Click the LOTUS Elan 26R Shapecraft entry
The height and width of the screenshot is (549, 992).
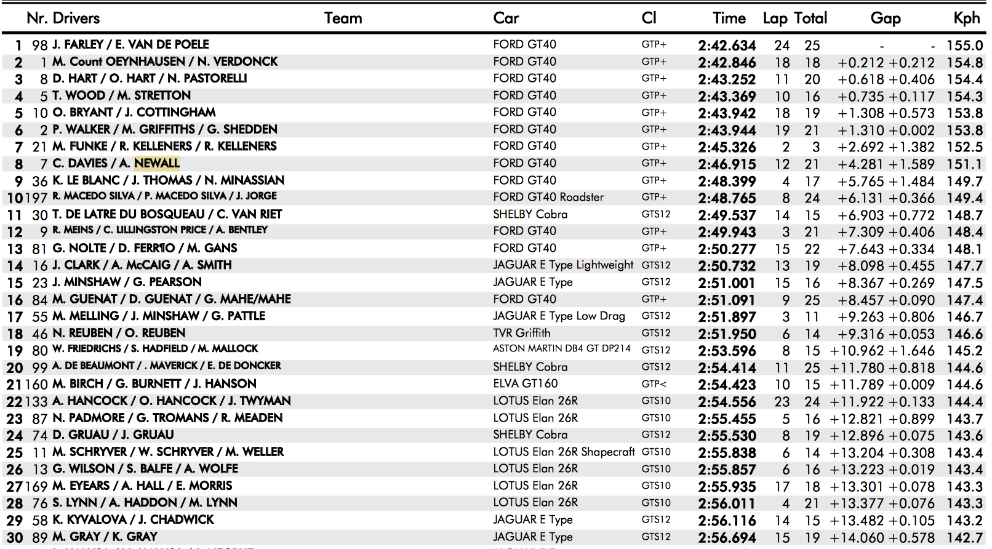click(563, 452)
